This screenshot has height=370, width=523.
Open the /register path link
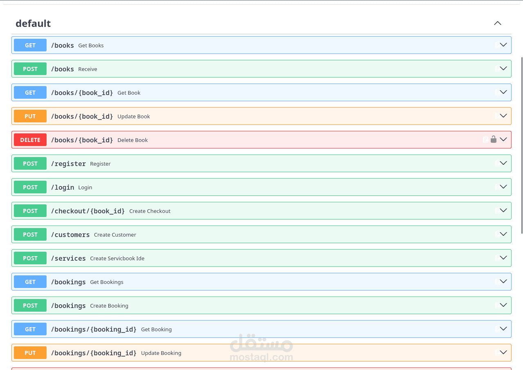68,164
